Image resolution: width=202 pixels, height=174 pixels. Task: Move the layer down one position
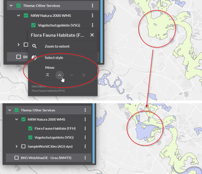(72, 75)
